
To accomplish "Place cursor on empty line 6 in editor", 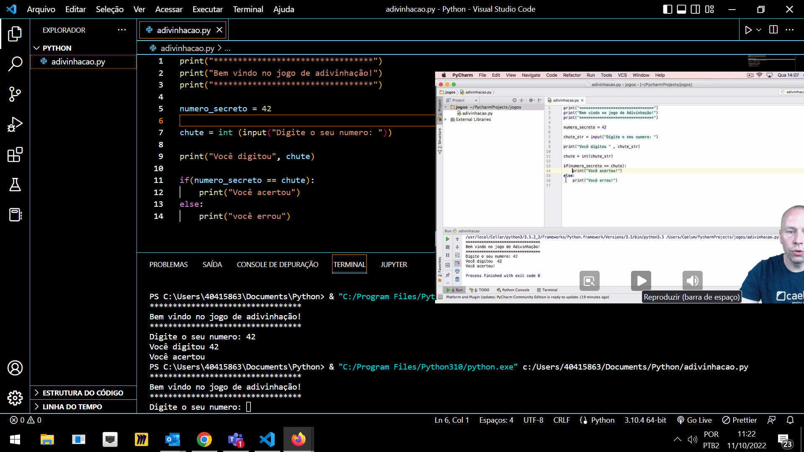I will [x=307, y=121].
